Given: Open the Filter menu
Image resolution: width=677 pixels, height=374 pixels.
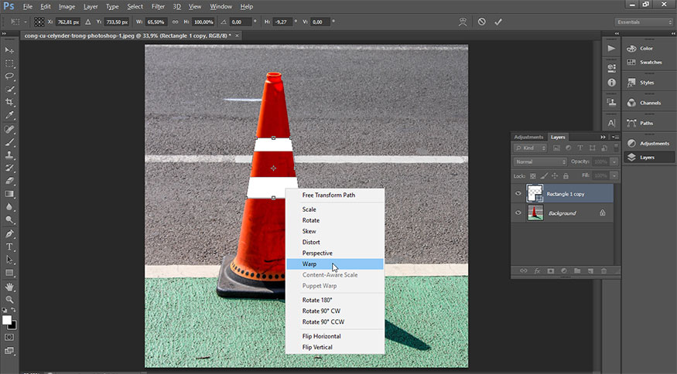Looking at the screenshot, I should (x=158, y=6).
